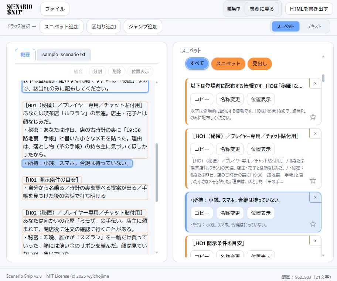
Task: Star the 以下は登場前に配布する情報です snippet
Action: point(313,117)
